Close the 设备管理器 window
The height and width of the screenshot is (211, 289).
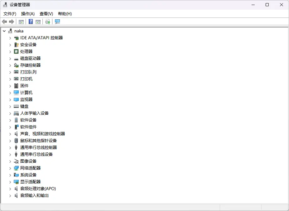[x=282, y=5]
